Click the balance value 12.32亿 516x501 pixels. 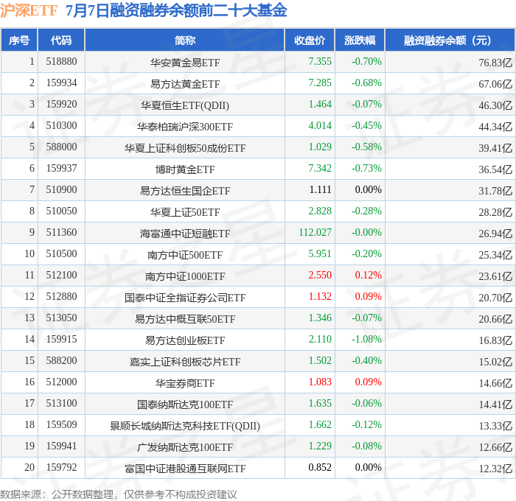[x=495, y=469]
